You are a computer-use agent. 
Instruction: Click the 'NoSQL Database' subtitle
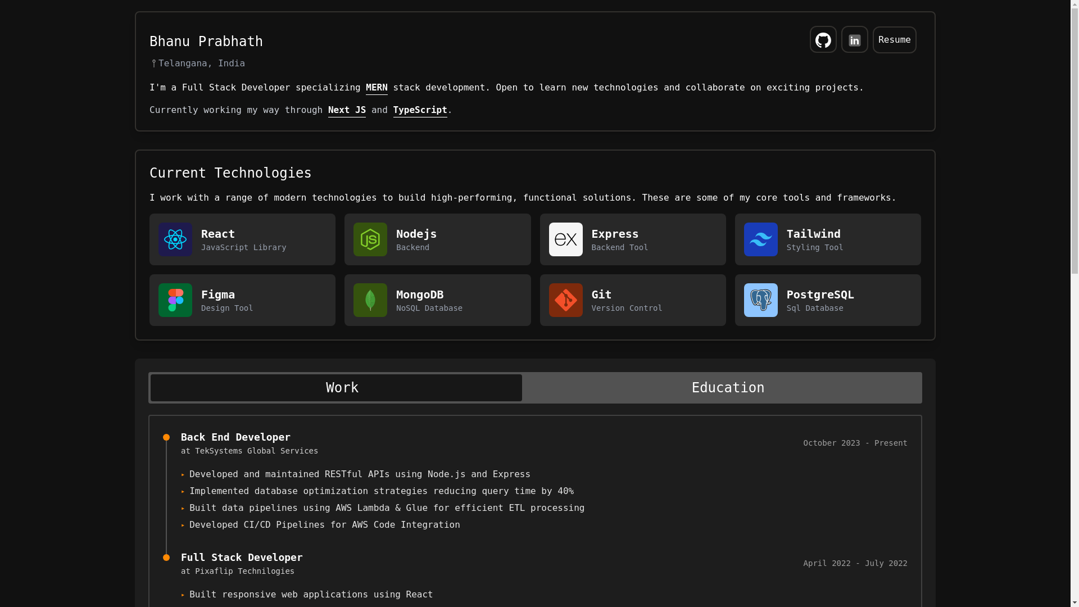pyautogui.click(x=429, y=308)
